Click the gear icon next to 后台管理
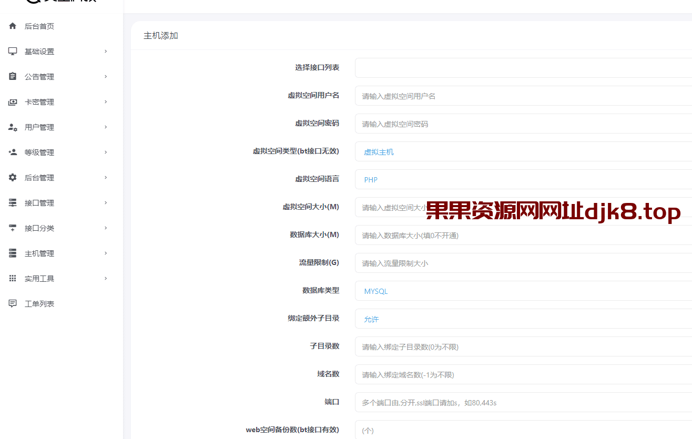 point(12,177)
